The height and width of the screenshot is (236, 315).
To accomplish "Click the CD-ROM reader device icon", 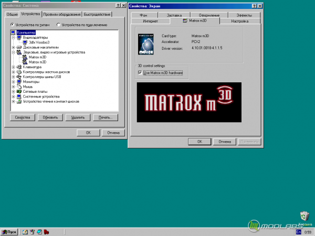I will [19, 101].
